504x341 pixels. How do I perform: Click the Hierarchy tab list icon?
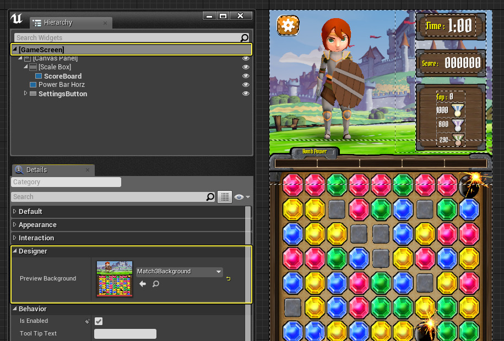37,23
